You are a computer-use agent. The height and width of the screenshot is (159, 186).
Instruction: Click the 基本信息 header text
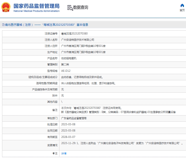click(x=82, y=25)
